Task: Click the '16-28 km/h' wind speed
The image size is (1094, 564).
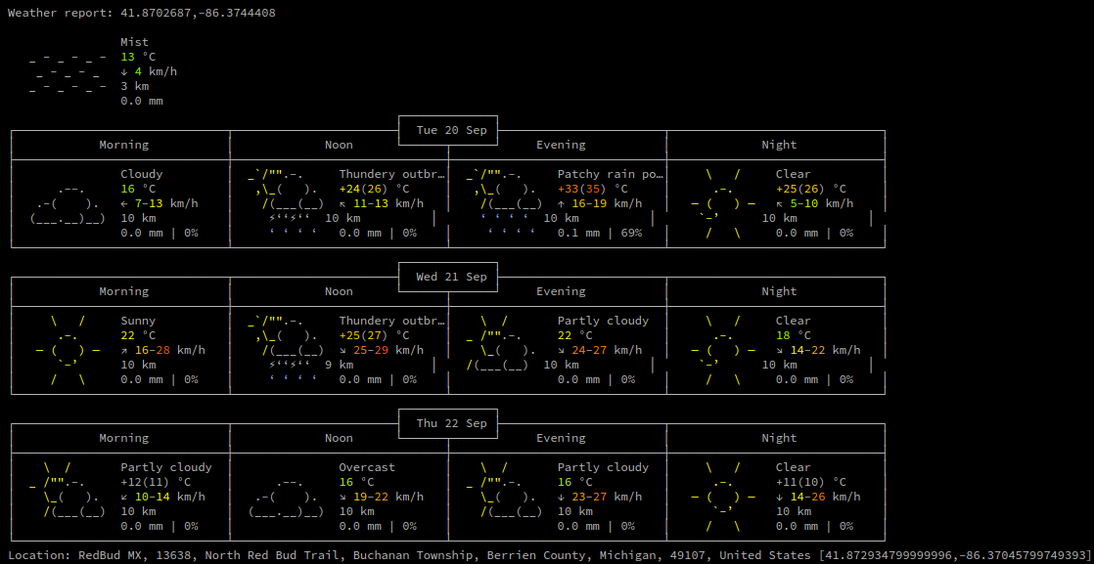Action: 170,350
